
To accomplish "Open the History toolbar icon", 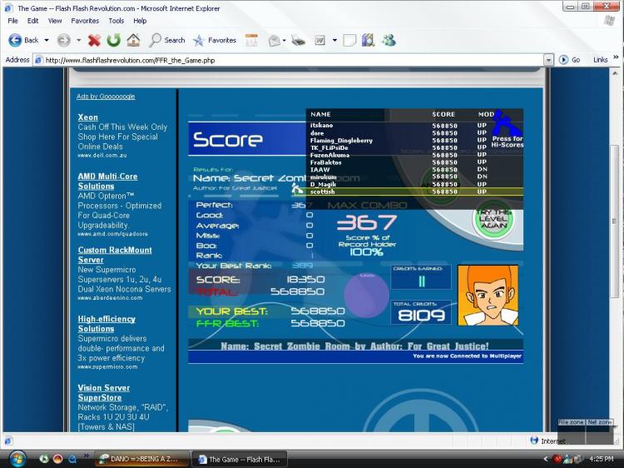I will tap(251, 40).
